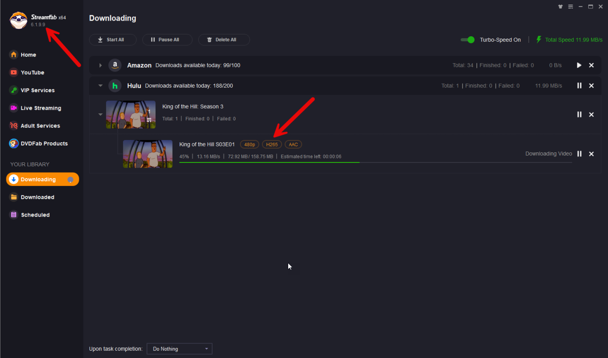Viewport: 608px width, 358px height.
Task: Click the Downloaded folder icon
Action: pos(14,197)
